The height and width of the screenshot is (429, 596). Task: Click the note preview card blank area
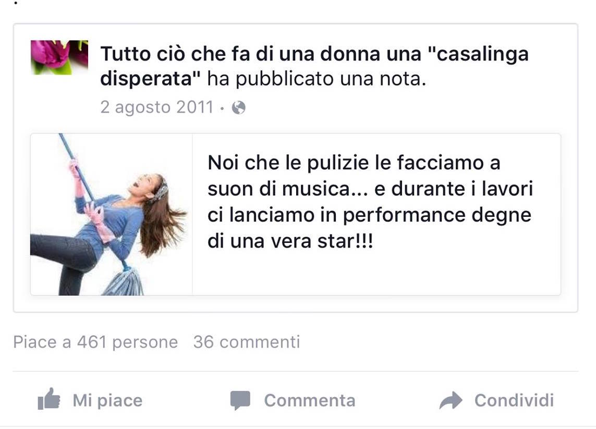point(376,274)
